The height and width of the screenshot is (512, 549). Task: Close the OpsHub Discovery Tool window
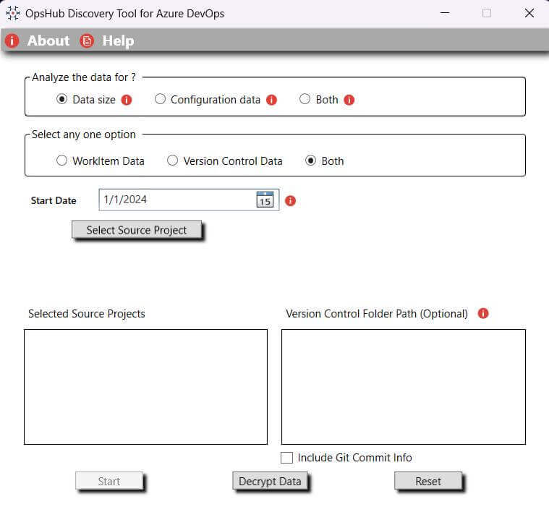click(x=529, y=13)
